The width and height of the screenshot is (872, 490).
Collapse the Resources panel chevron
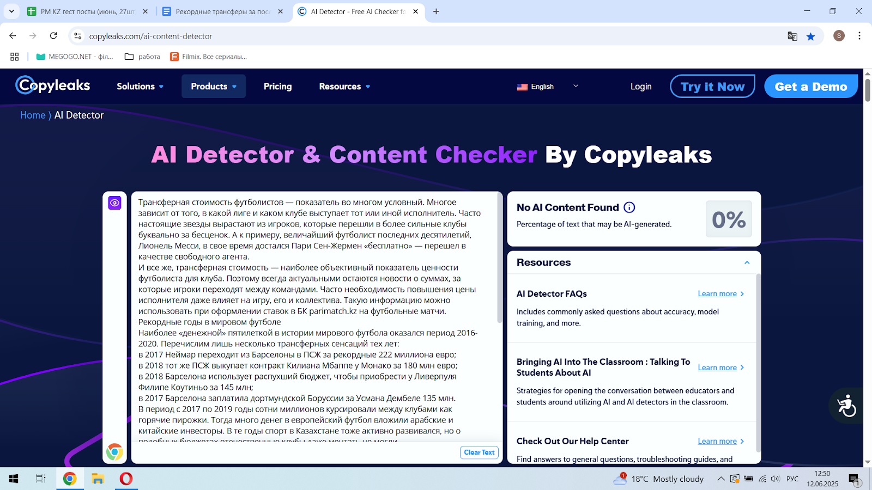pos(747,262)
